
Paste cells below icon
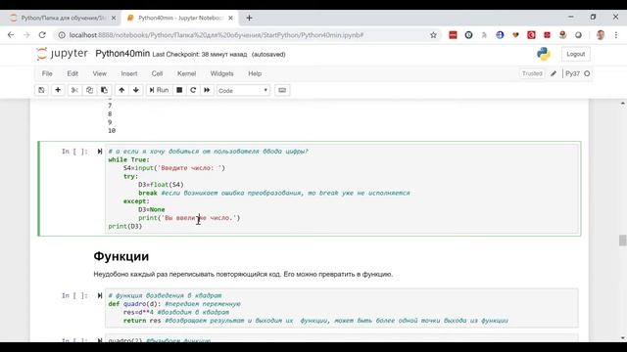(x=104, y=90)
